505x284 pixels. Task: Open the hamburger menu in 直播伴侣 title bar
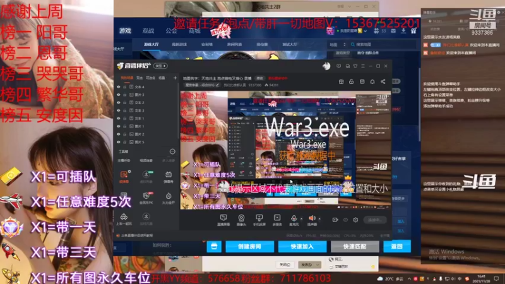(x=363, y=66)
